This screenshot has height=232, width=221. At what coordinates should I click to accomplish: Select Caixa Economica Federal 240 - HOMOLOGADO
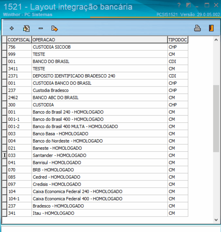click(x=100, y=191)
